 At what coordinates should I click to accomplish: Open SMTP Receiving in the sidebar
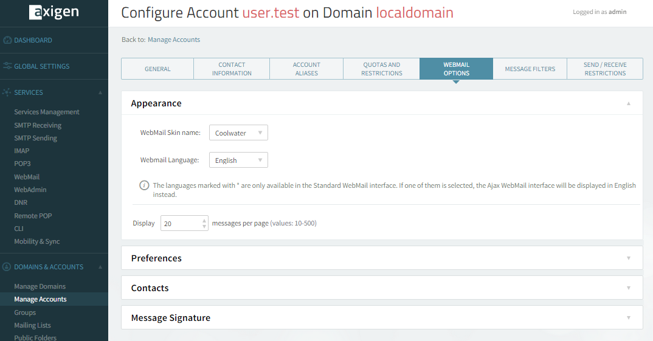point(38,125)
